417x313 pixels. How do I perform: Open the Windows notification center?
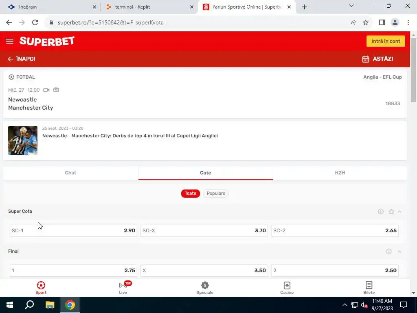404,305
